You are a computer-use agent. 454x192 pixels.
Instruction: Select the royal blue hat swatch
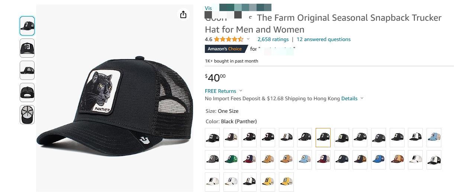[x=379, y=160]
